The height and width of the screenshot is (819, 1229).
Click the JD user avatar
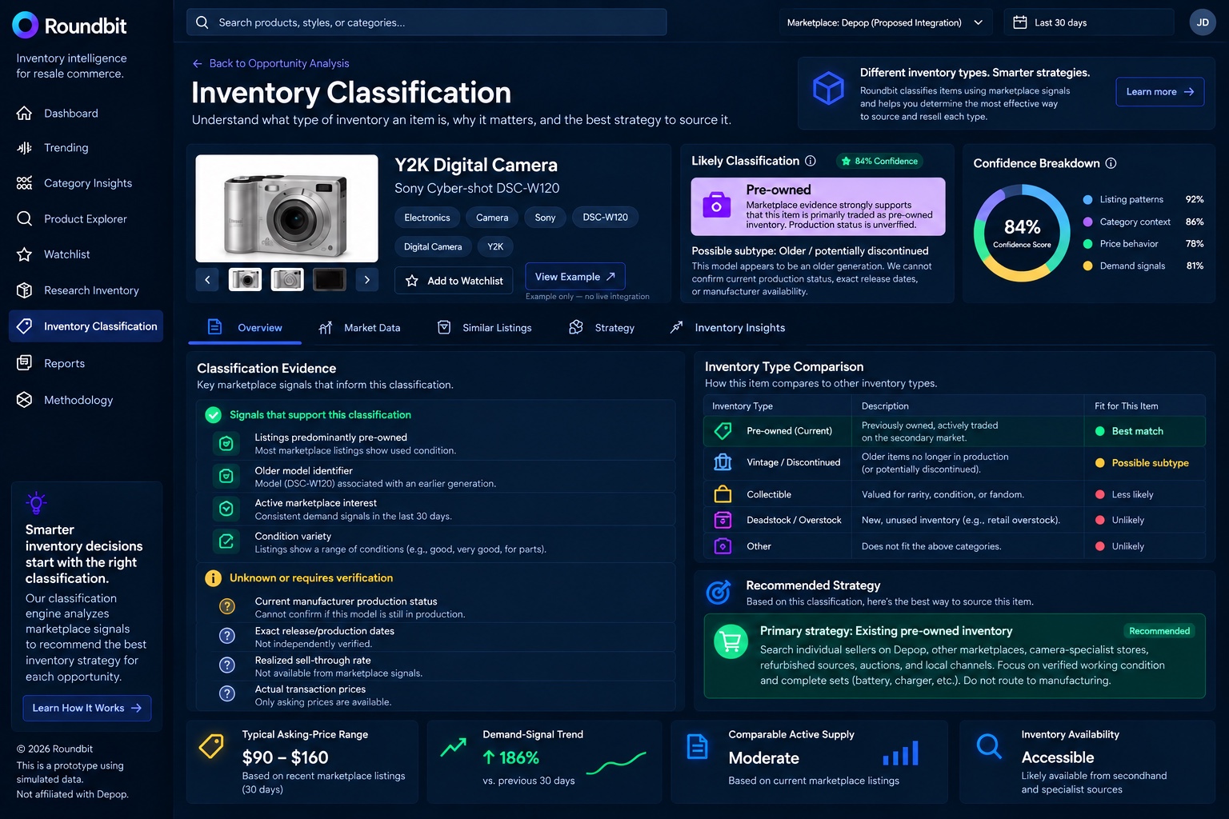1203,22
